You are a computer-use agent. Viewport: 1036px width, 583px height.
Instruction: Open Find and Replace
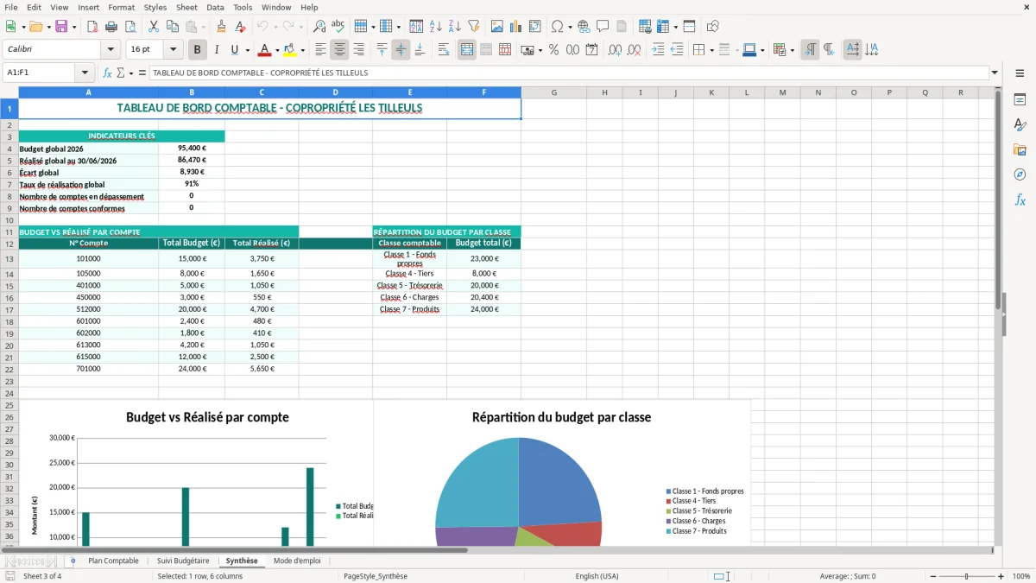(319, 27)
